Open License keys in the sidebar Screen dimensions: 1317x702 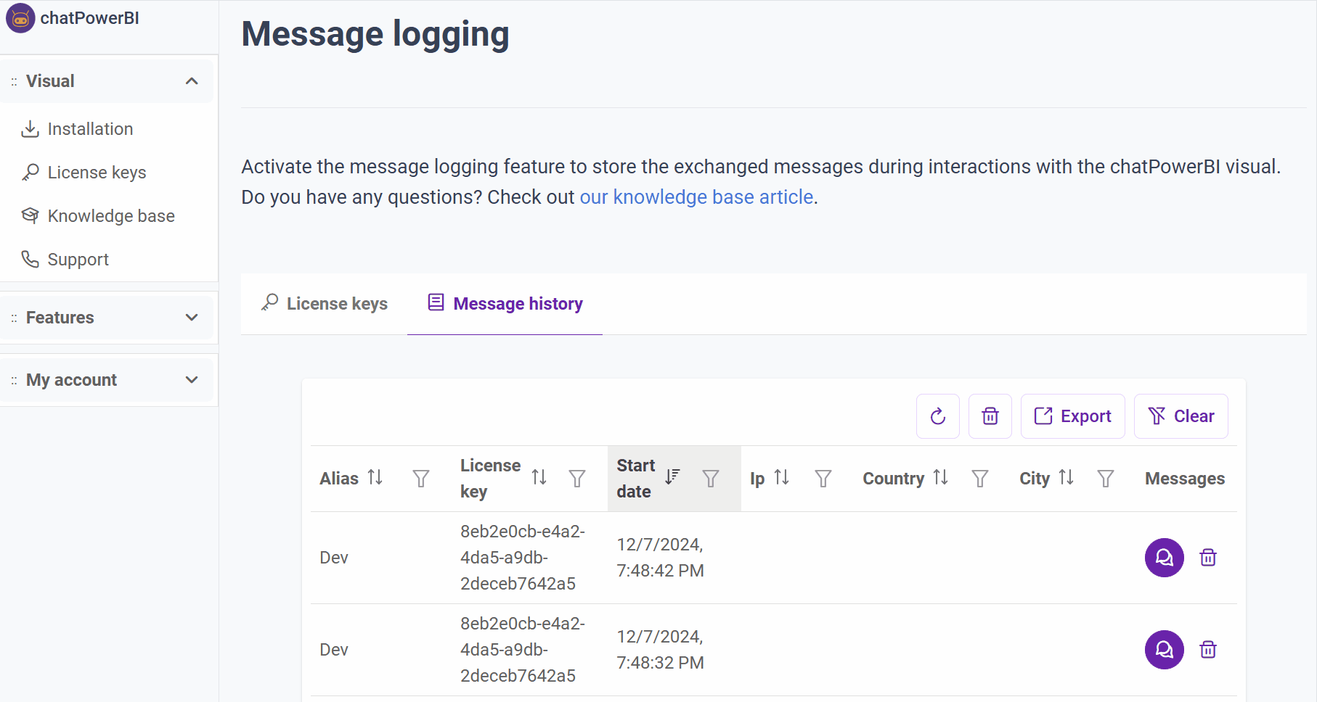[97, 173]
